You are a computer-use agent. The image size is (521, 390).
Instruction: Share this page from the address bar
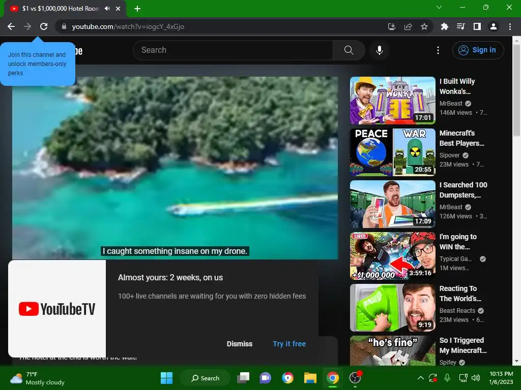click(x=408, y=26)
